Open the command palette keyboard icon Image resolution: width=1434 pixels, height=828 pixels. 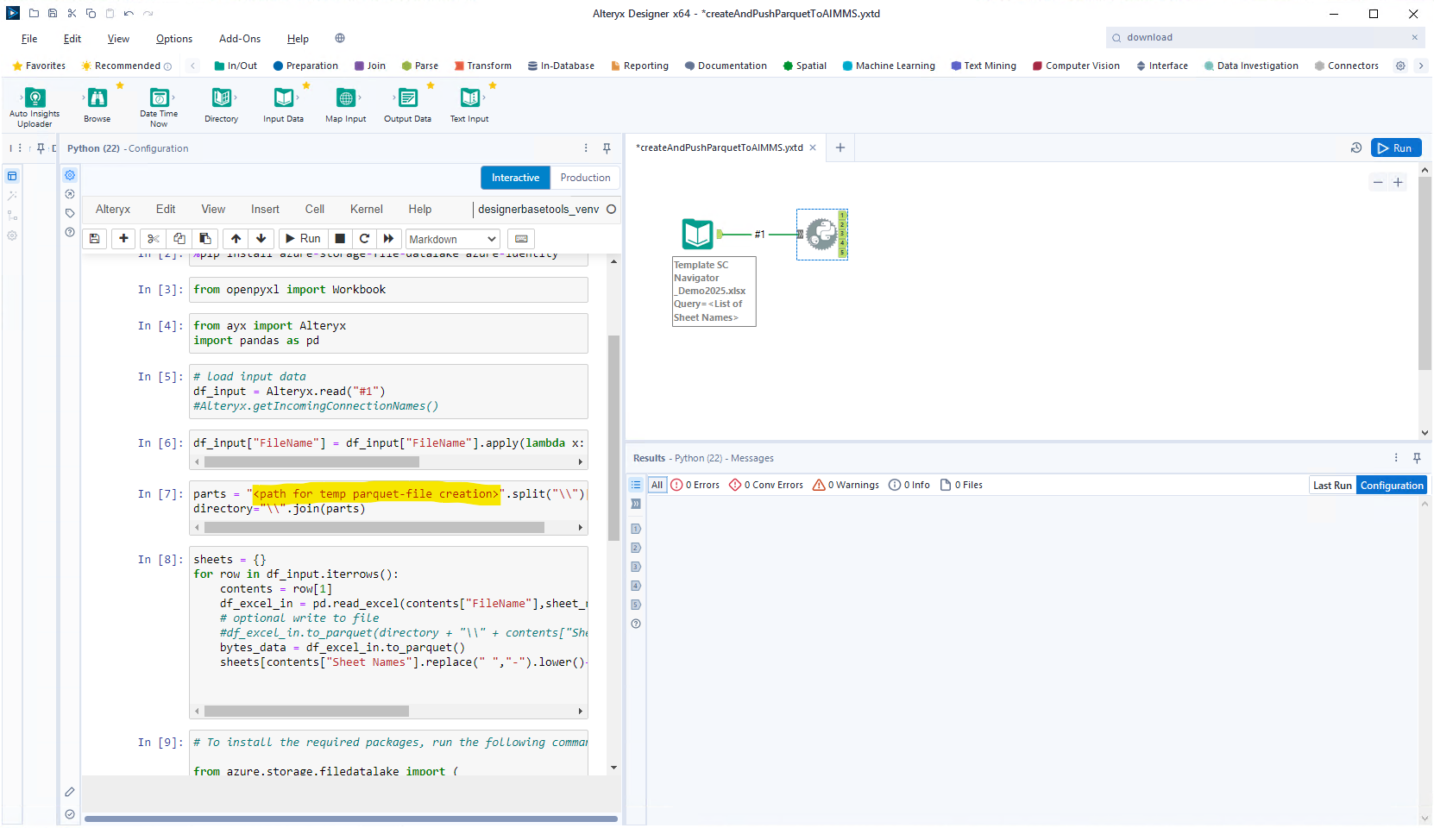pyautogui.click(x=521, y=239)
